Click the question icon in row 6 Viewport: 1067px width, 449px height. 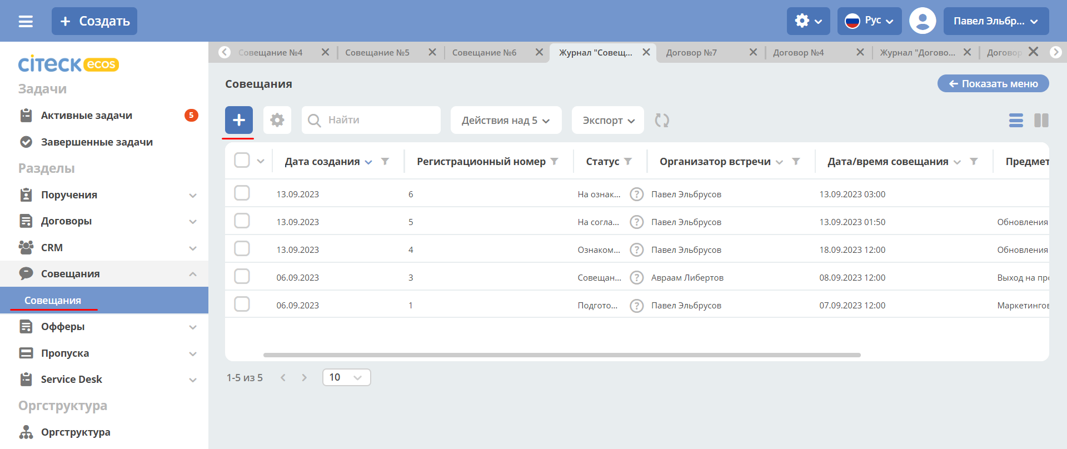tap(637, 194)
